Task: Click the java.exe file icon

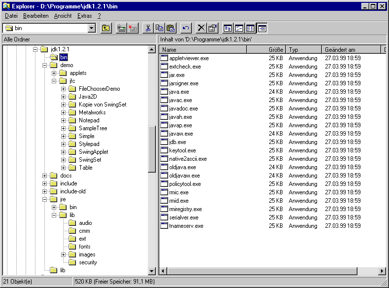Action: click(x=164, y=92)
